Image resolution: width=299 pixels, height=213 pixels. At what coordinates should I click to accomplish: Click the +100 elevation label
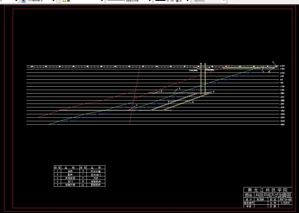point(282,73)
